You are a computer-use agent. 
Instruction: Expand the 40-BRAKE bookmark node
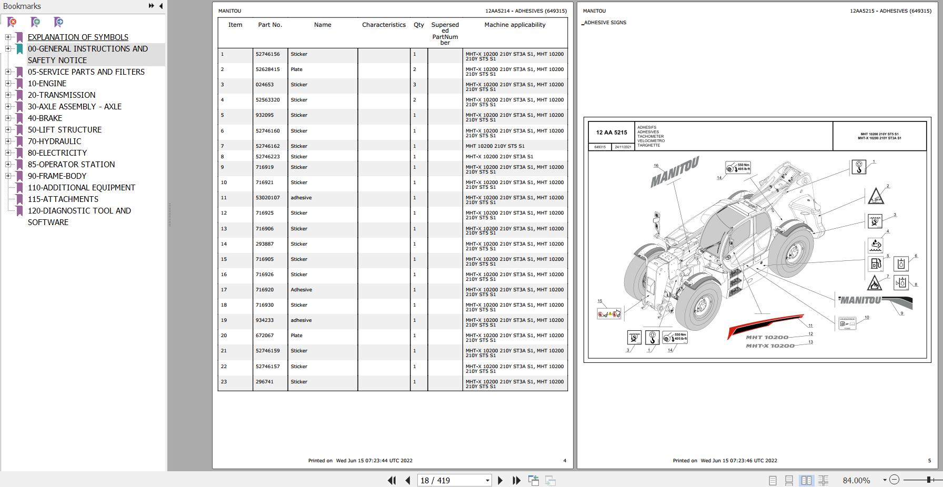(8, 118)
